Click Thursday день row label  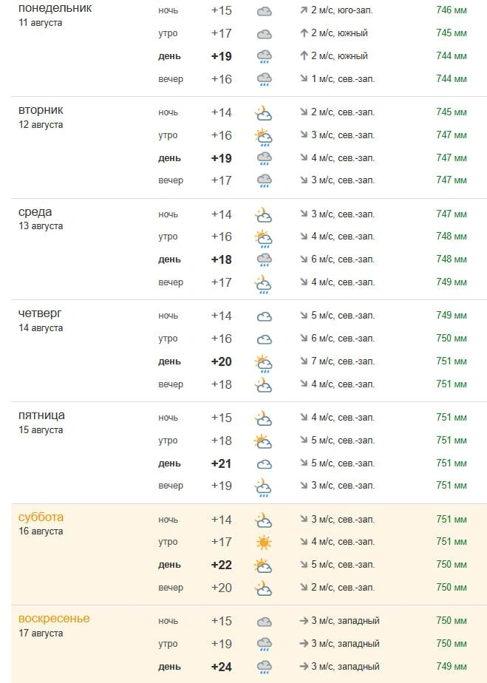[169, 361]
